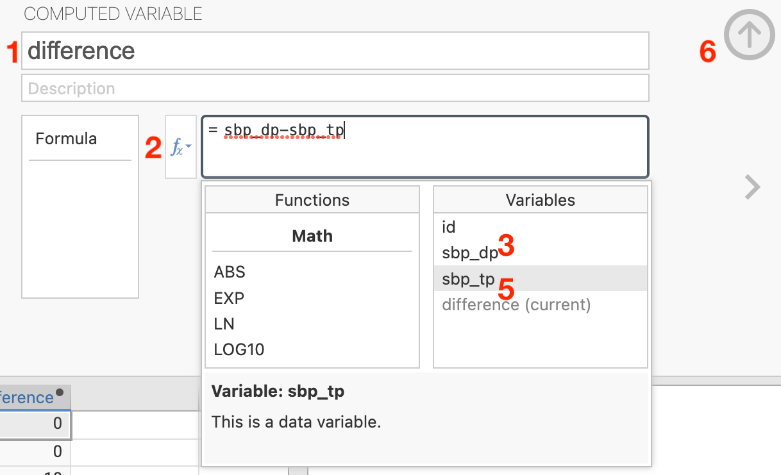The image size is (781, 475).
Task: Choose the ABS function
Action: [x=230, y=272]
